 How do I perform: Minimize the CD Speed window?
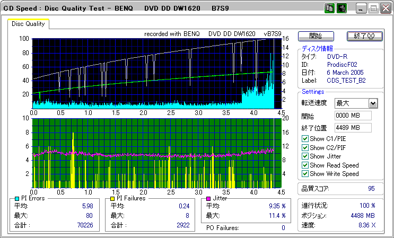(362, 8)
